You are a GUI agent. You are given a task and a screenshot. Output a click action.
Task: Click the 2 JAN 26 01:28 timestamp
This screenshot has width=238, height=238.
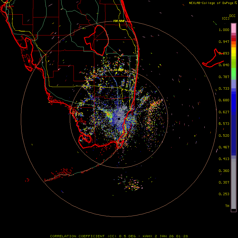pos(171,236)
